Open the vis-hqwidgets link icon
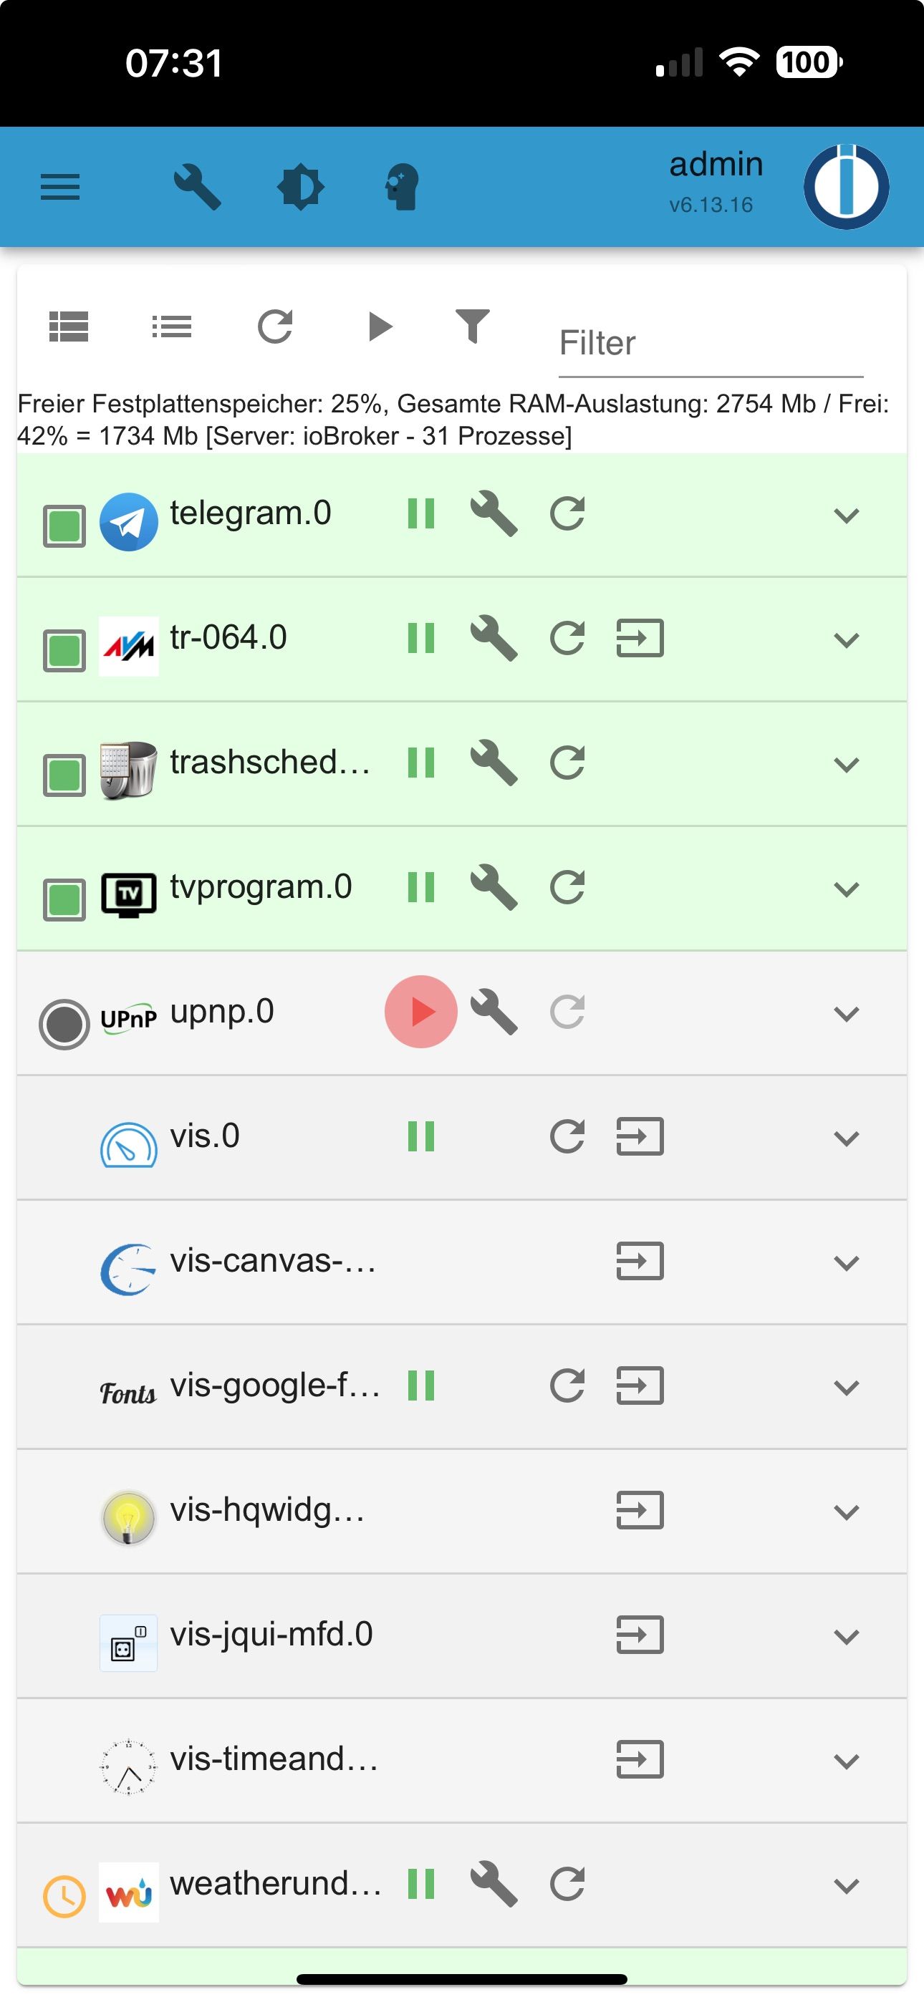 (x=640, y=1510)
